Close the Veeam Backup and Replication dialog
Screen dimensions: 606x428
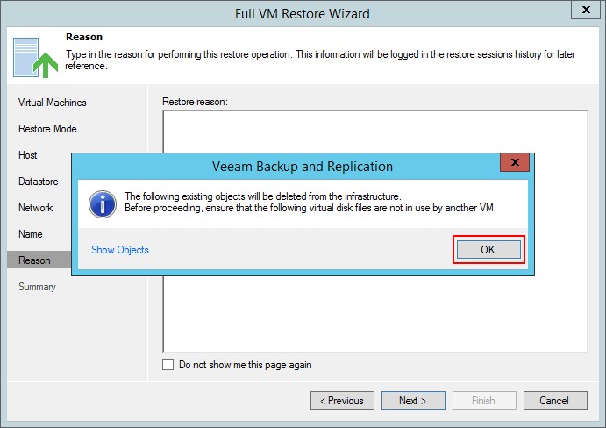click(512, 164)
